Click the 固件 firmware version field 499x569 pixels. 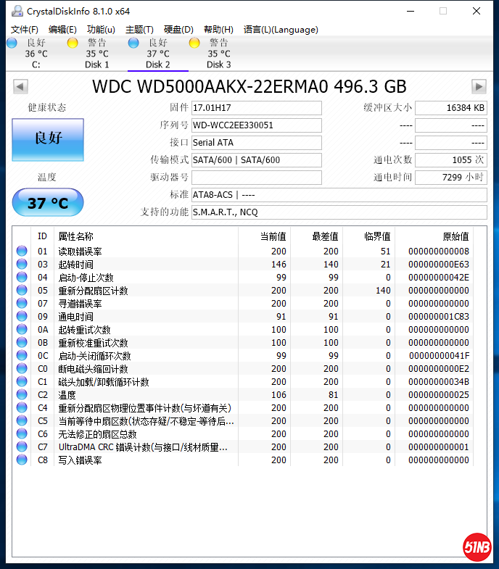click(x=256, y=108)
